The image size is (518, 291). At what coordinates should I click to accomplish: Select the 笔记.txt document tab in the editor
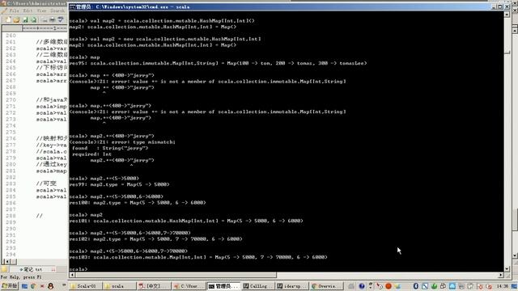32,269
